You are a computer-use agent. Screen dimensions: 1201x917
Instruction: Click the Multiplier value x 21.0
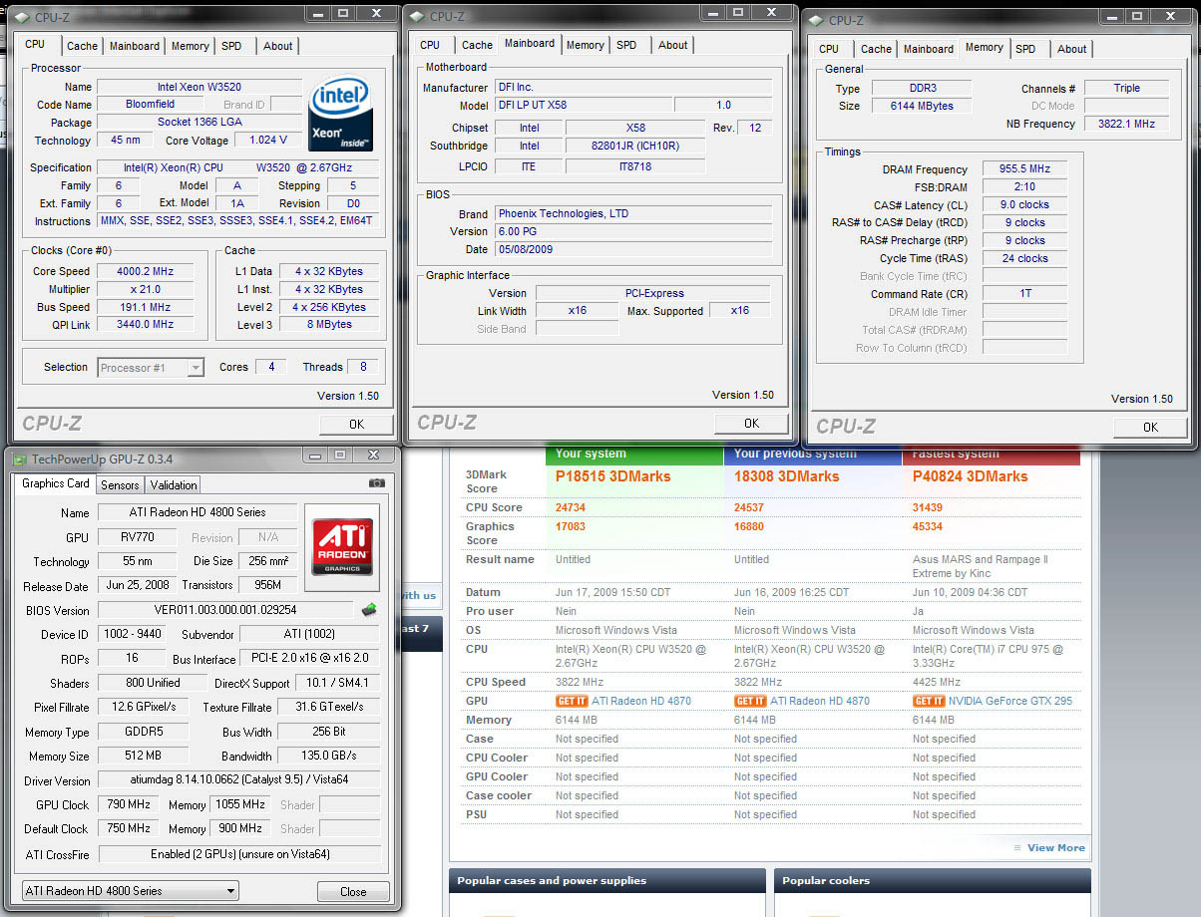145,289
